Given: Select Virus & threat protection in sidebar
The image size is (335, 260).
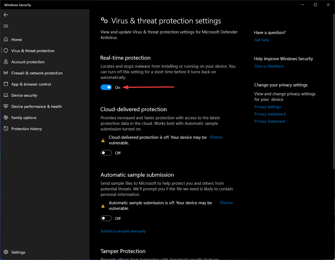Looking at the screenshot, I should 33,51.
